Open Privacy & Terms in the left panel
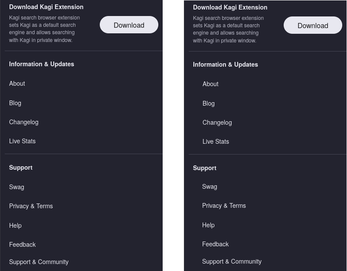The height and width of the screenshot is (271, 347). coord(31,206)
